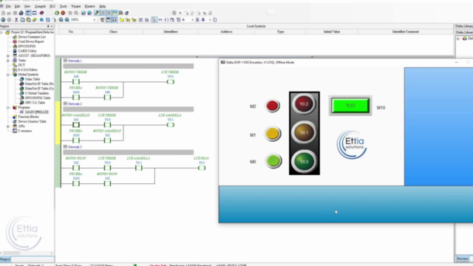Click the red round stop icon

point(63,13)
